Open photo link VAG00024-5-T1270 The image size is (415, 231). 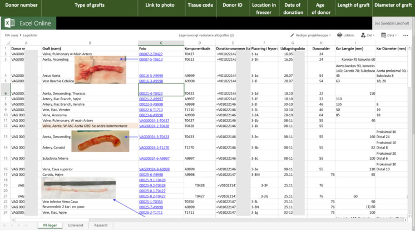[154, 148]
